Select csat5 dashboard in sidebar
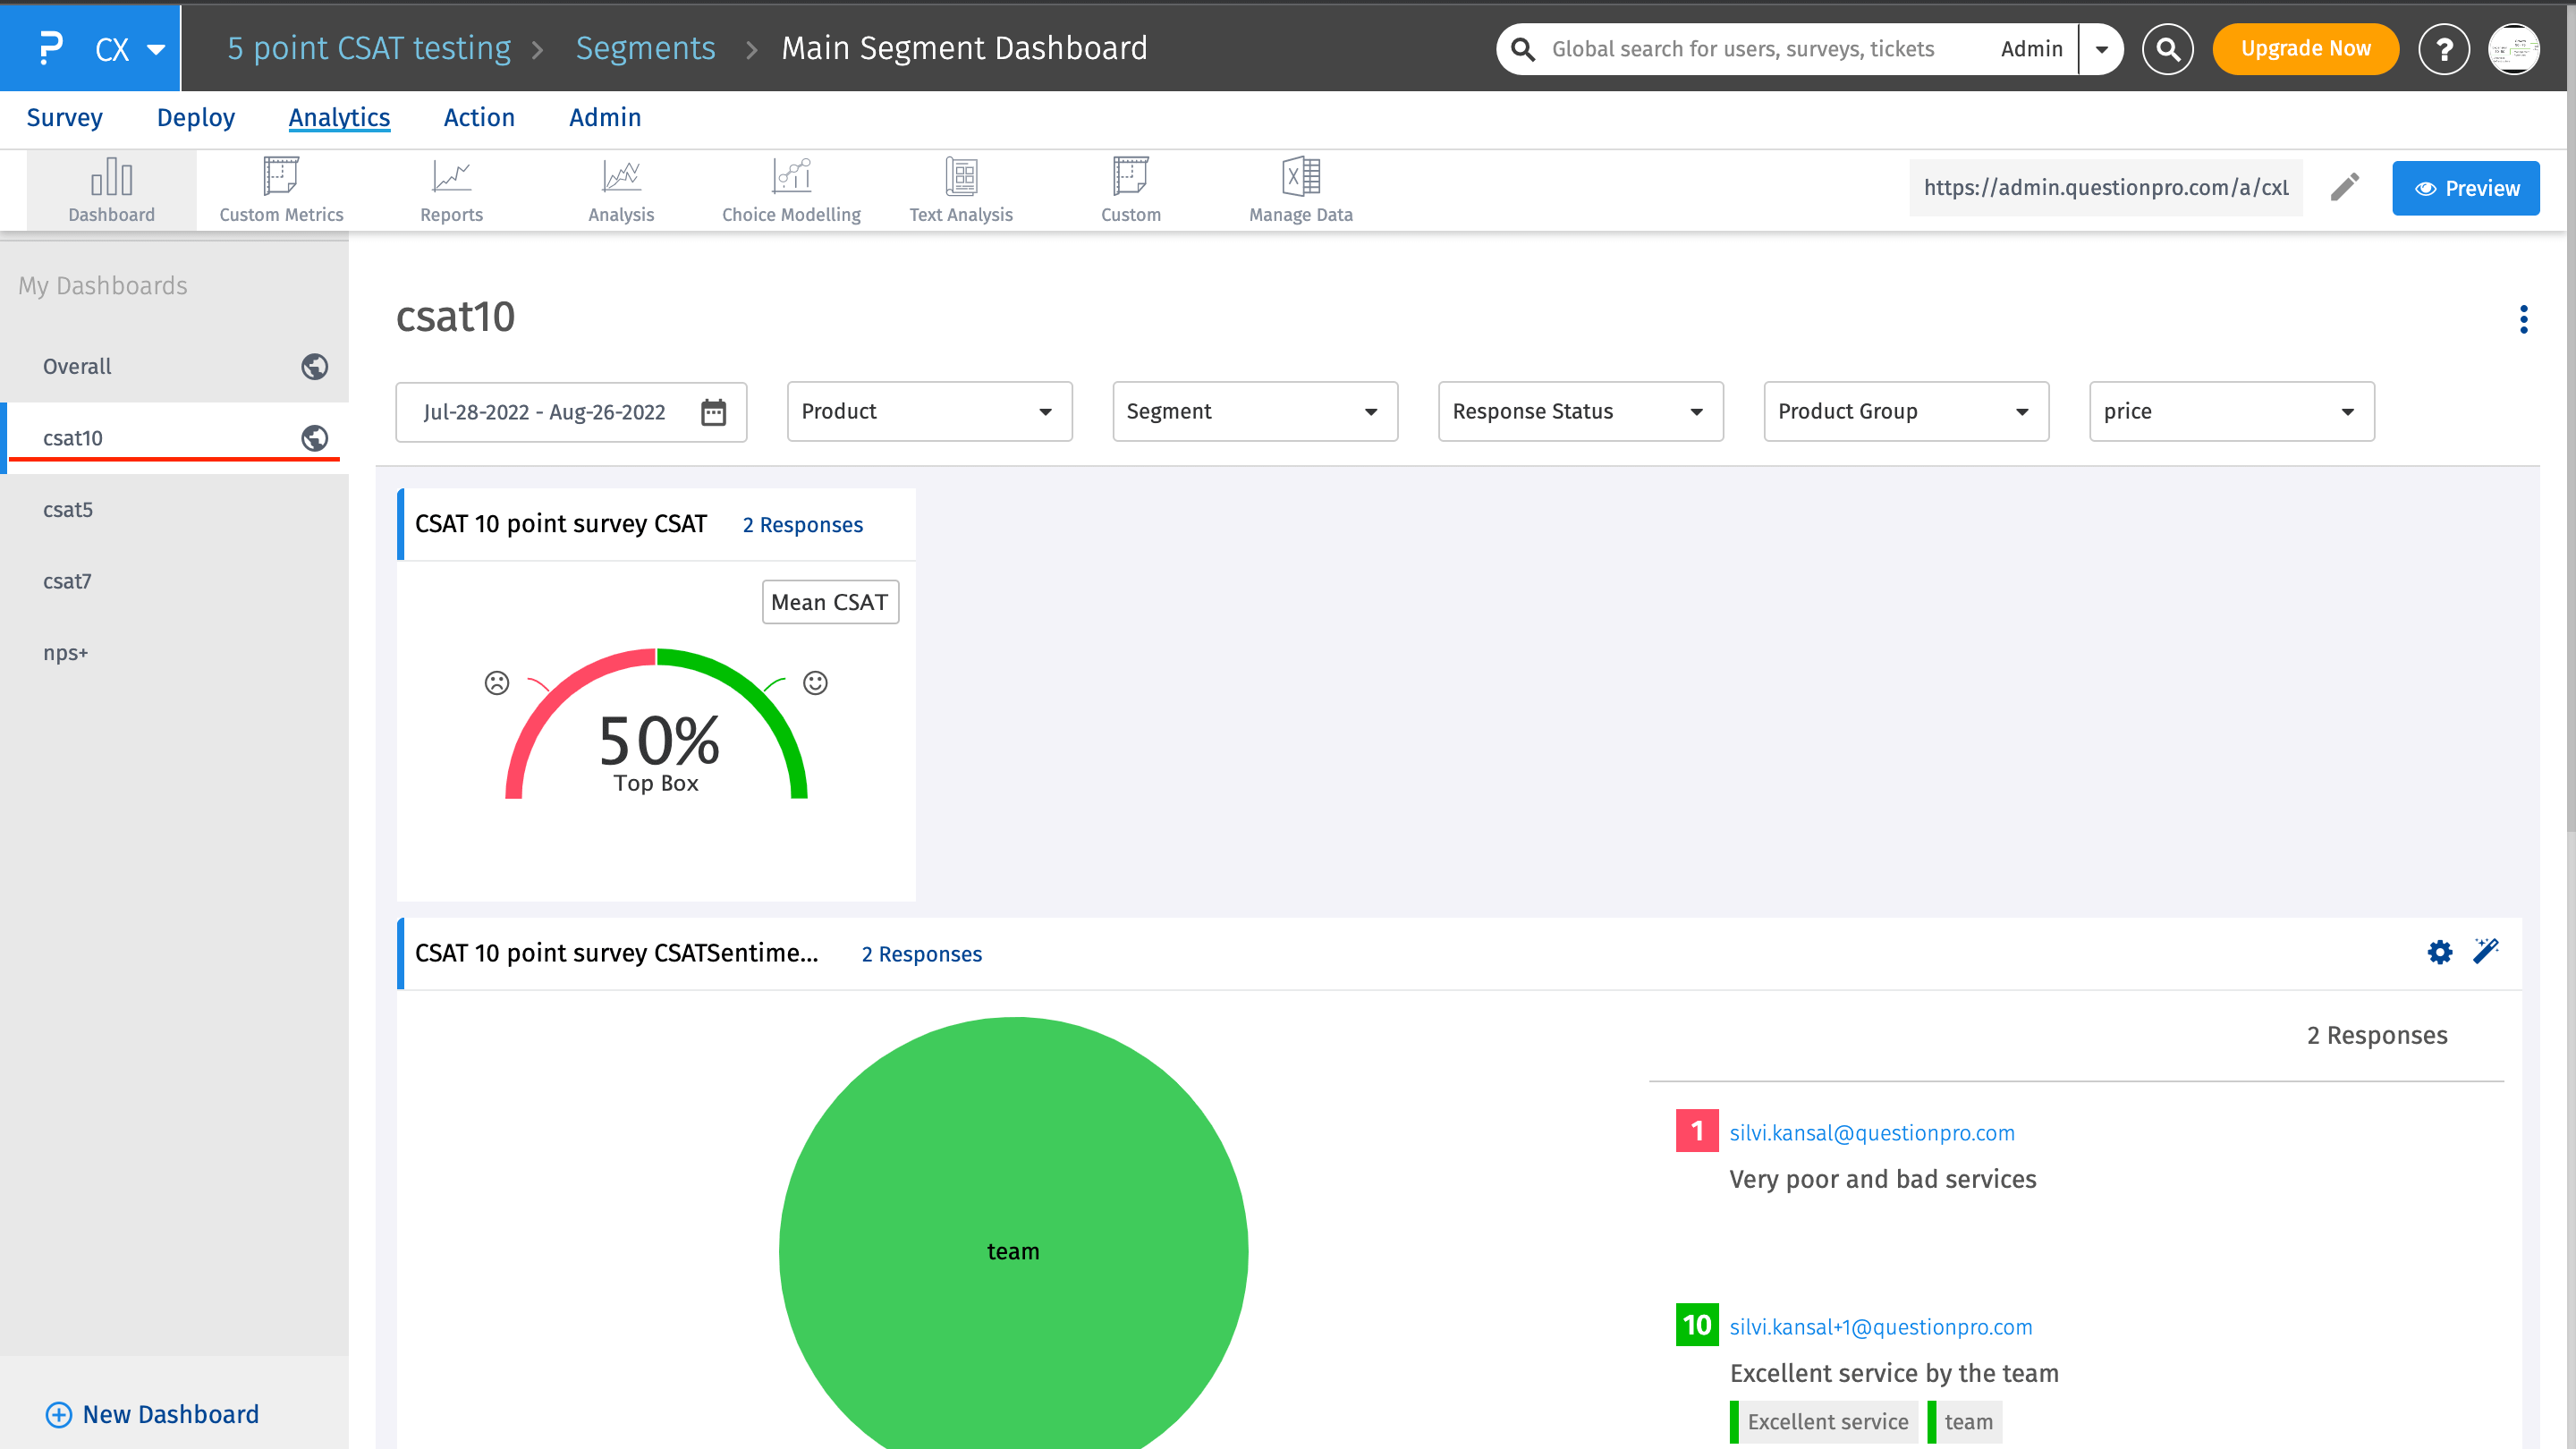 (68, 509)
